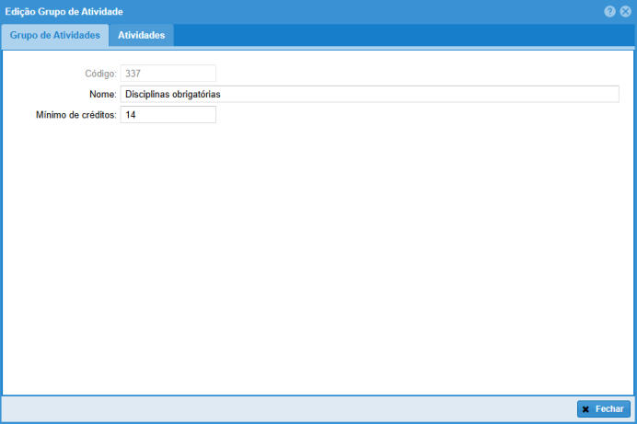
Task: Open help via the question mark icon
Action: [x=609, y=11]
